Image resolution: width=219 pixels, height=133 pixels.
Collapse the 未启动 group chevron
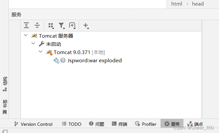pyautogui.click(x=33, y=43)
